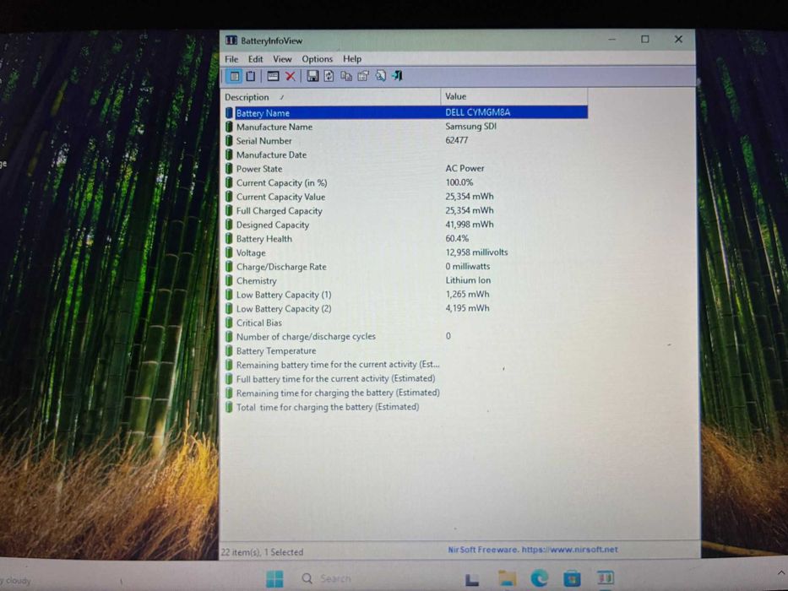This screenshot has height=591, width=788.
Task: Select the Voltage row
Action: 405,252
